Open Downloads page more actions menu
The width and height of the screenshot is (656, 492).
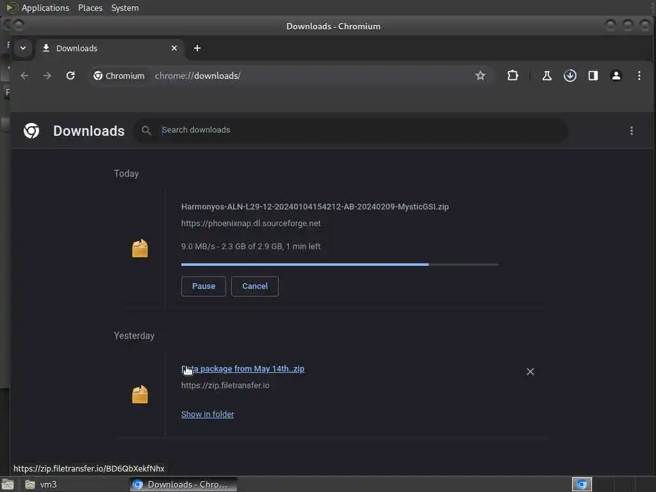point(631,131)
